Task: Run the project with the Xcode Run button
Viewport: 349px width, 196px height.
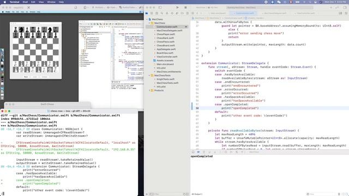Action: pyautogui.click(x=177, y=8)
